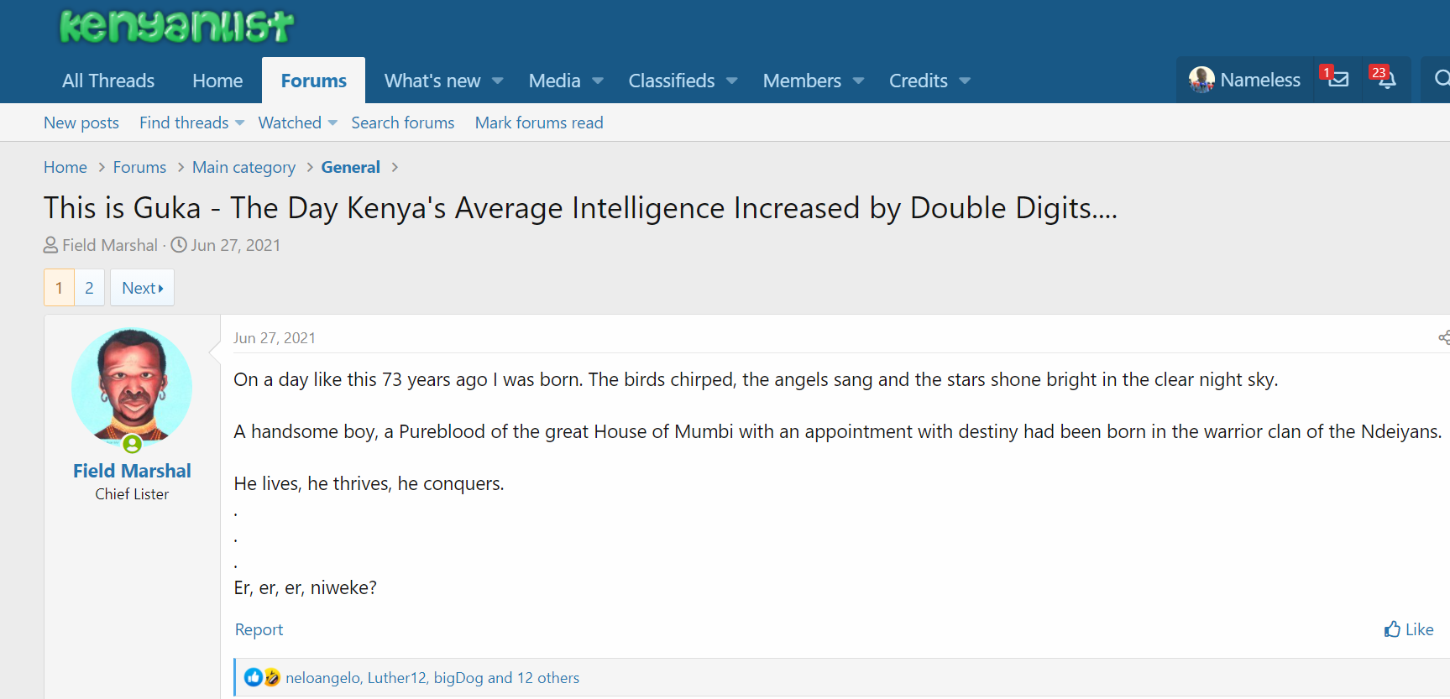Open the inbox envelope icon
The image size is (1450, 699).
1338,80
